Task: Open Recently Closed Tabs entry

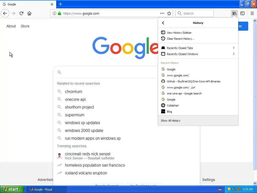Action: 198,48
